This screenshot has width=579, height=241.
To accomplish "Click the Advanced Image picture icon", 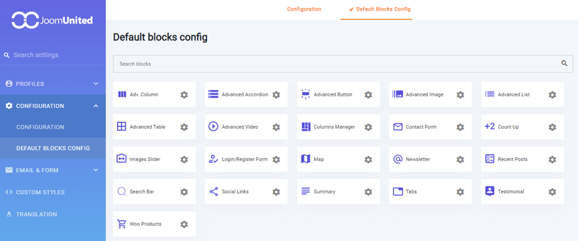I will [x=397, y=94].
